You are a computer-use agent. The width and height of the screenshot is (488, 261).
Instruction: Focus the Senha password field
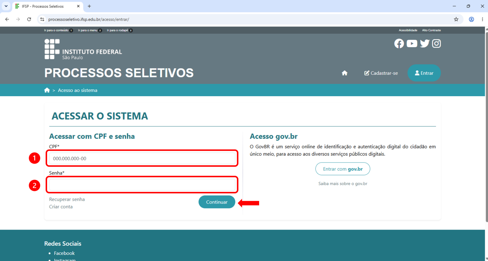(x=142, y=185)
